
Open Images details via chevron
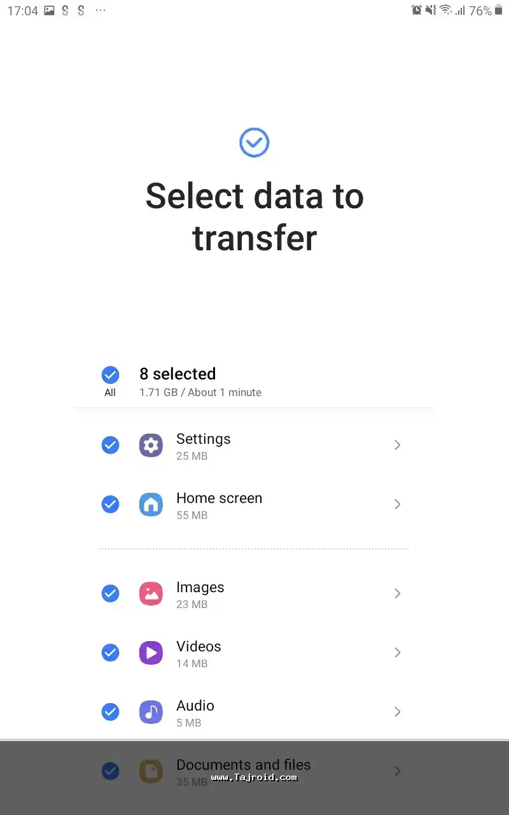click(397, 593)
